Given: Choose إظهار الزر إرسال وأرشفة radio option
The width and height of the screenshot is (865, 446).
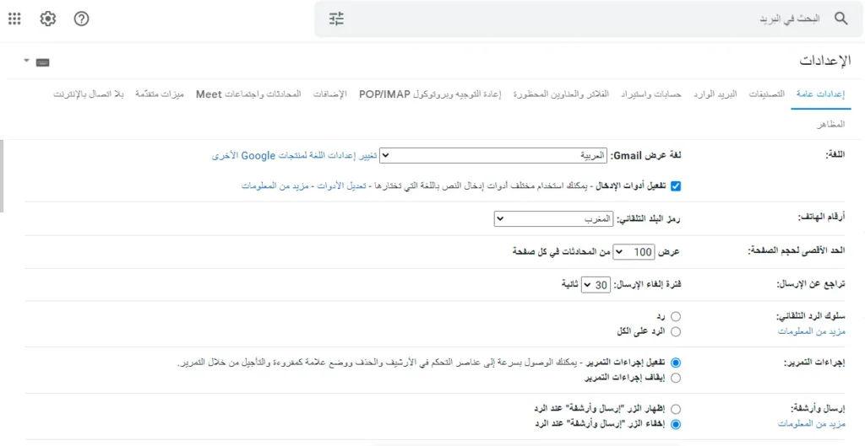Looking at the screenshot, I should tap(676, 409).
